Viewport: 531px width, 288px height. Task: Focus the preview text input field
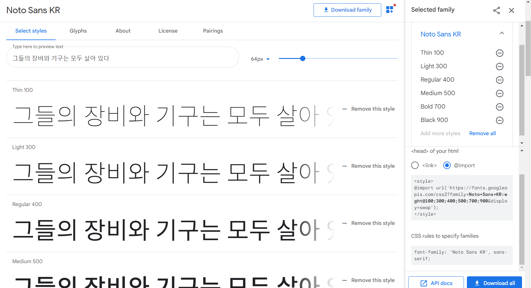click(x=122, y=57)
